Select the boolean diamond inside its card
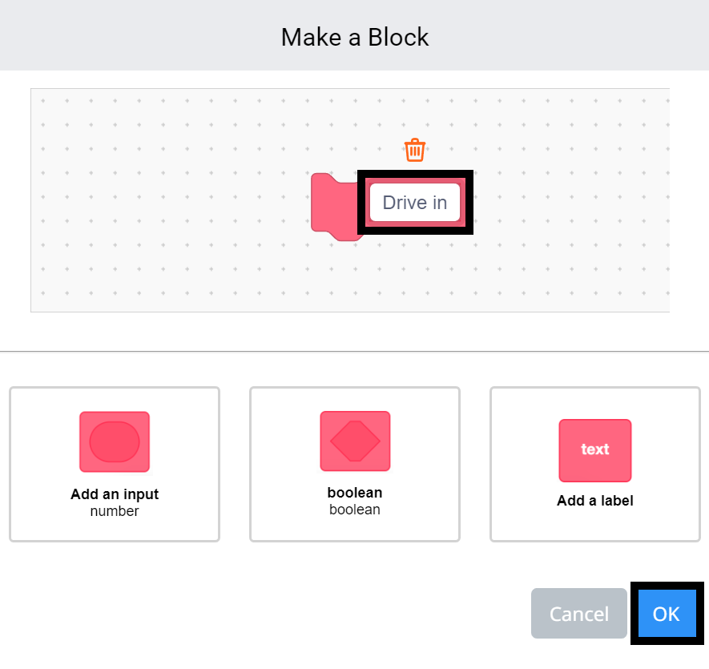The image size is (709, 669). tap(354, 441)
